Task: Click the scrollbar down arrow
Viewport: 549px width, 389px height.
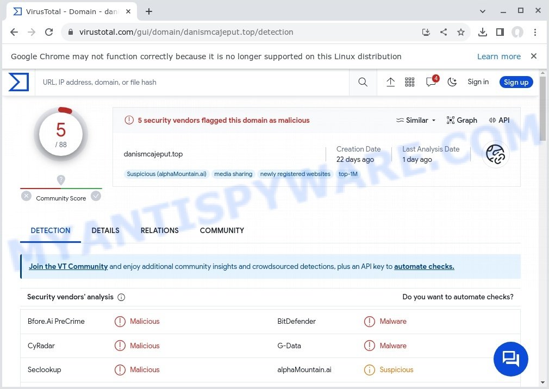Action: pyautogui.click(x=542, y=382)
